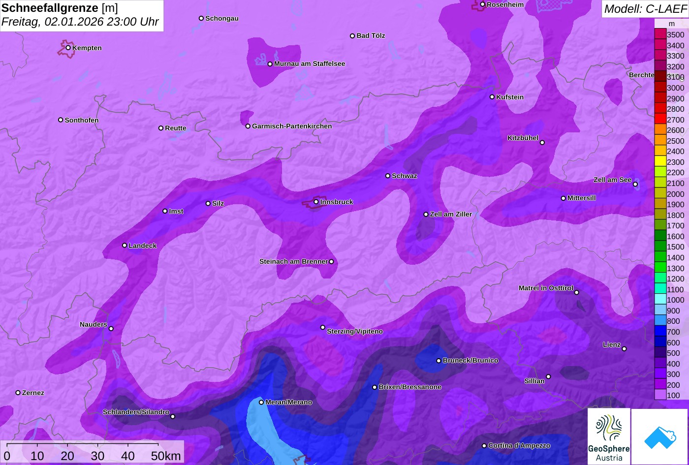Screen dimensions: 689x465
Task: Click the 'Murnau am Staffelsee' label
Action: (310, 63)
